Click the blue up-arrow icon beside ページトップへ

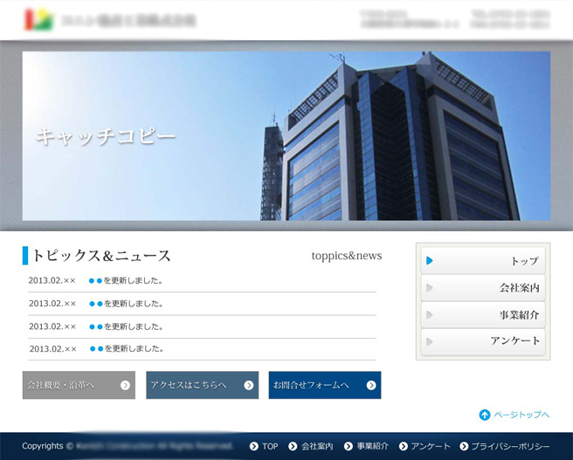(484, 415)
